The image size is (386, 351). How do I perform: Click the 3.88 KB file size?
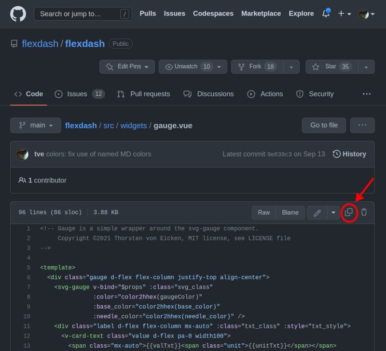(x=106, y=212)
